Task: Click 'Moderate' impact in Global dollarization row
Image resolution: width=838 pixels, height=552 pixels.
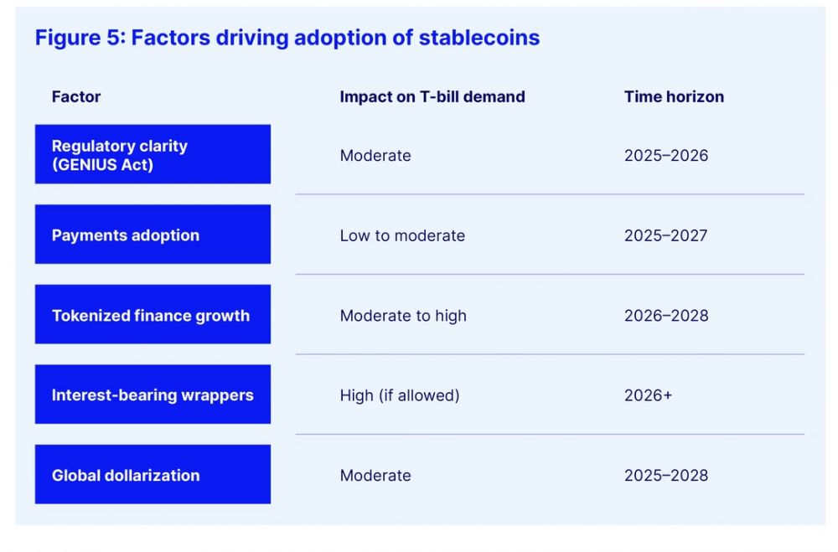Action: point(375,476)
